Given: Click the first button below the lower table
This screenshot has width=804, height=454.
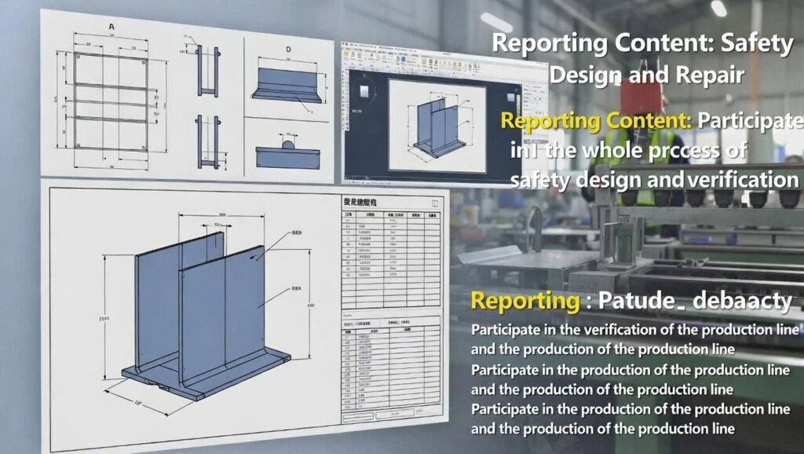Looking at the screenshot, I should (357, 413).
